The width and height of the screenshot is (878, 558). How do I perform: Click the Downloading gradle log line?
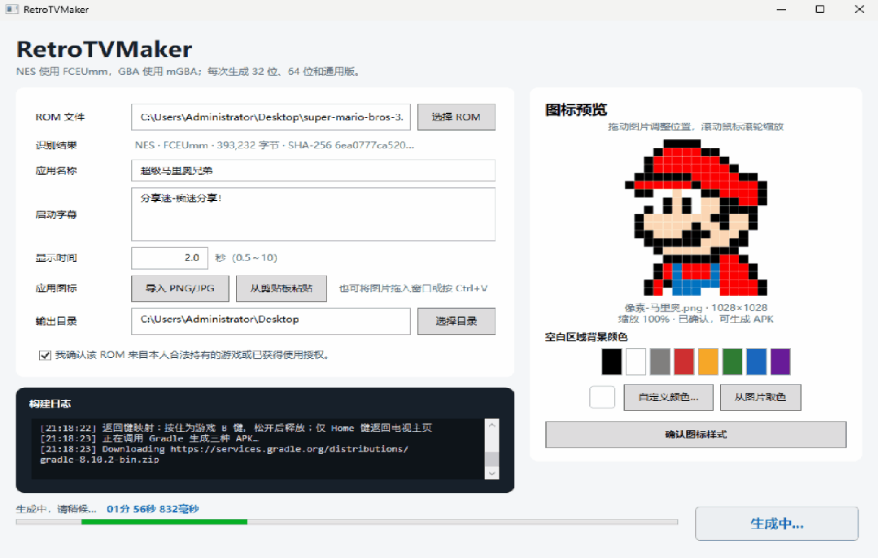pyautogui.click(x=224, y=455)
